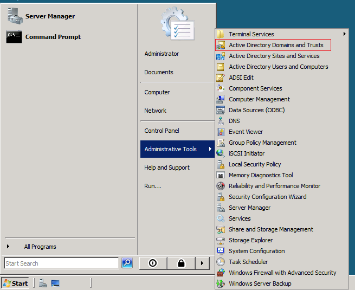Open the Administrator folder
Screen dimensions: 355x290
click(x=162, y=54)
